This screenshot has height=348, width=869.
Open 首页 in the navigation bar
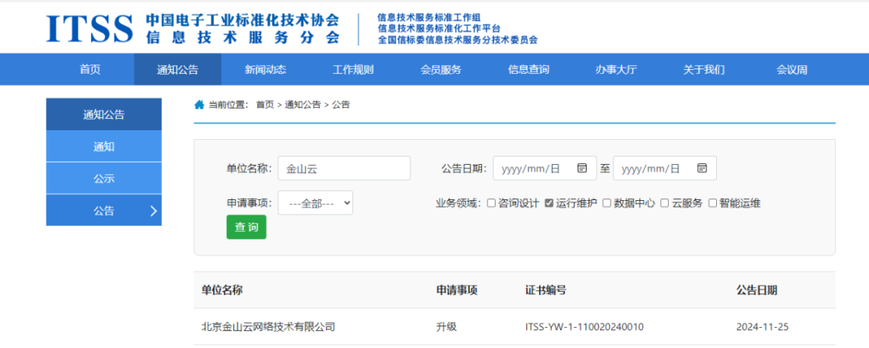90,70
